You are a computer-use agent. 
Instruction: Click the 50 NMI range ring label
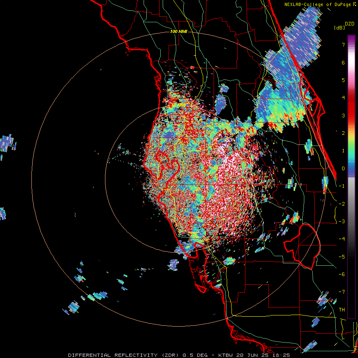179,105
